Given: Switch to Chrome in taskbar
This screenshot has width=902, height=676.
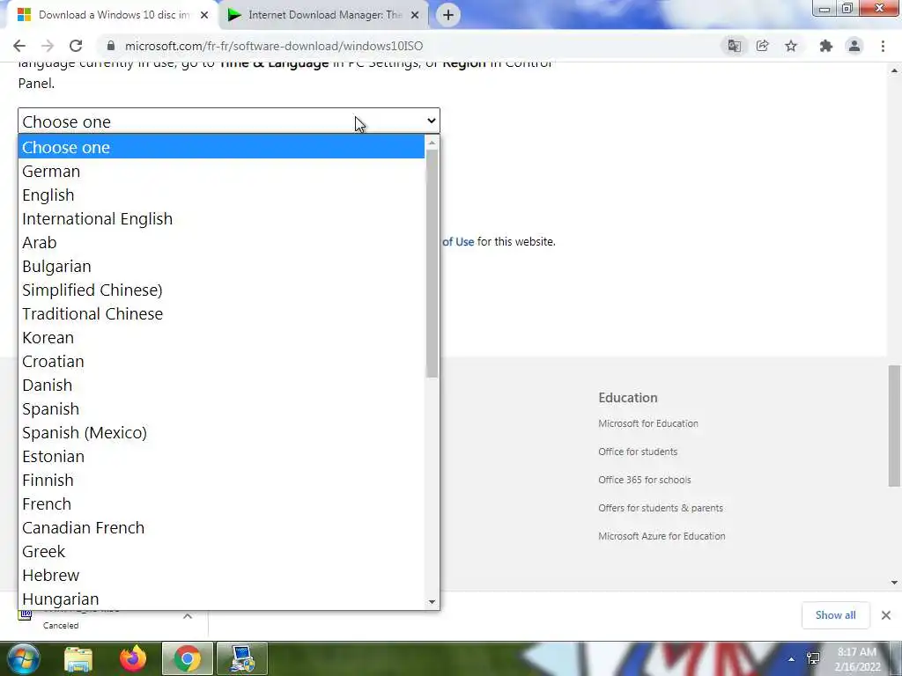Looking at the screenshot, I should click(187, 658).
